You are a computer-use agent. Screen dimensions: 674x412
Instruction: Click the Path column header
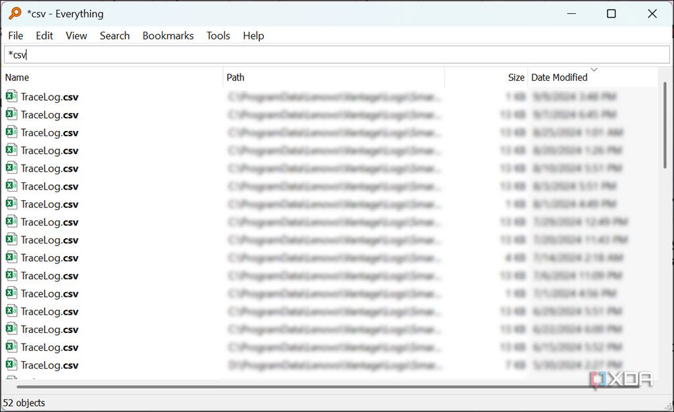pyautogui.click(x=236, y=77)
